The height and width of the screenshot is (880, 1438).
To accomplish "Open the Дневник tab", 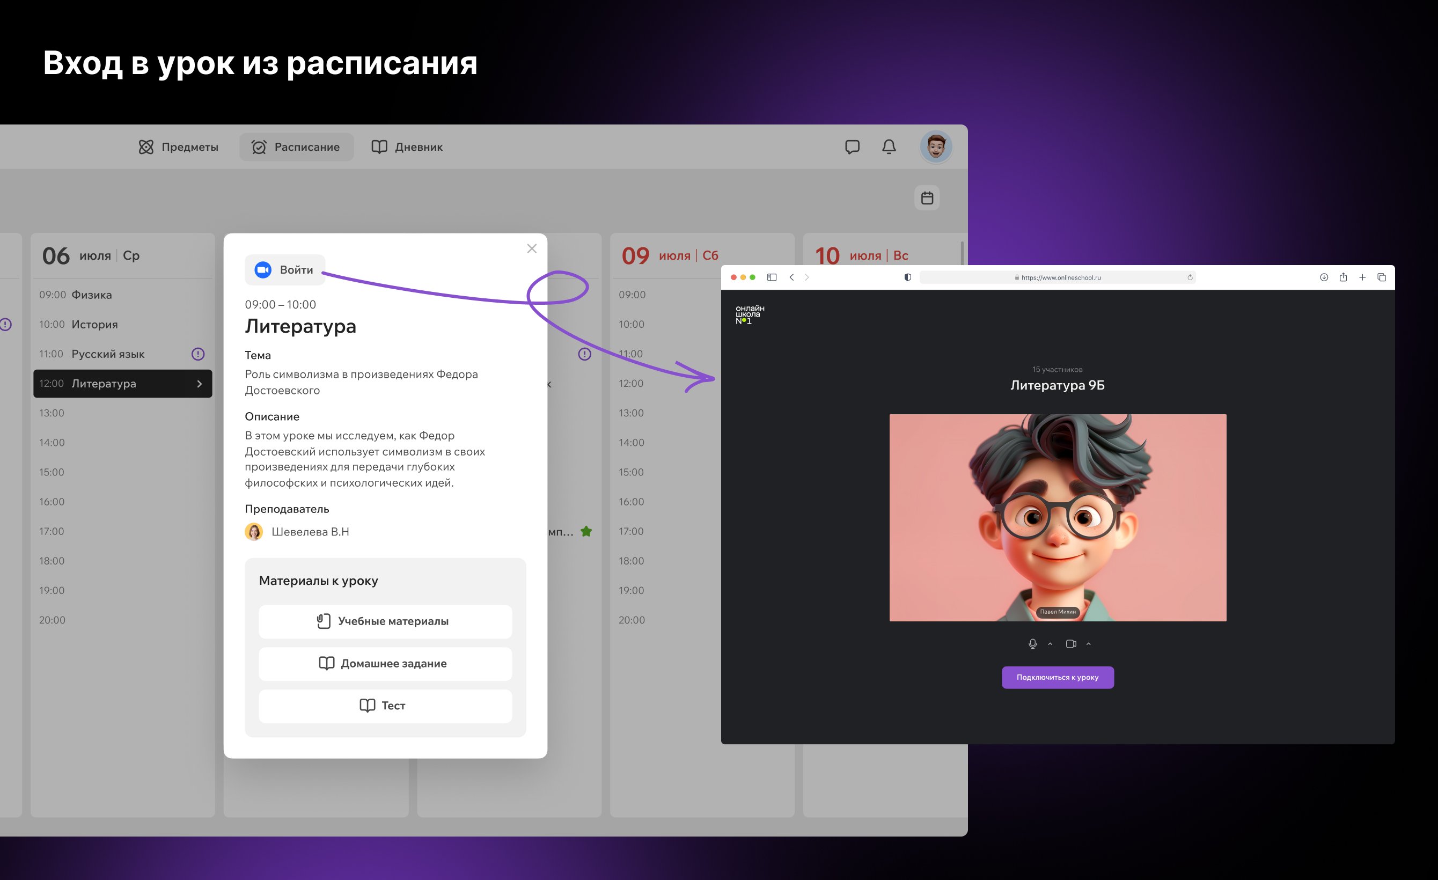I will pos(407,147).
